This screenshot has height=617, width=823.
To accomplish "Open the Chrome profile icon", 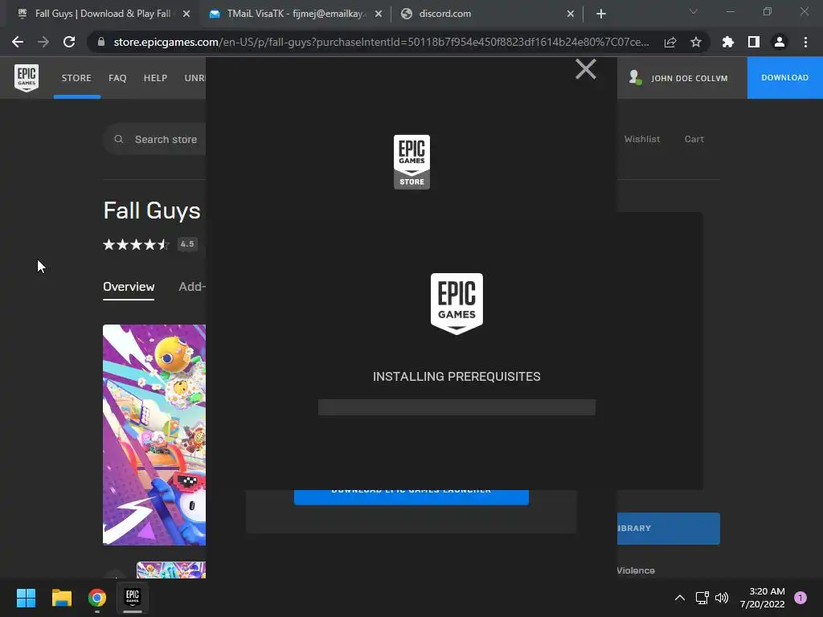I will coord(780,42).
